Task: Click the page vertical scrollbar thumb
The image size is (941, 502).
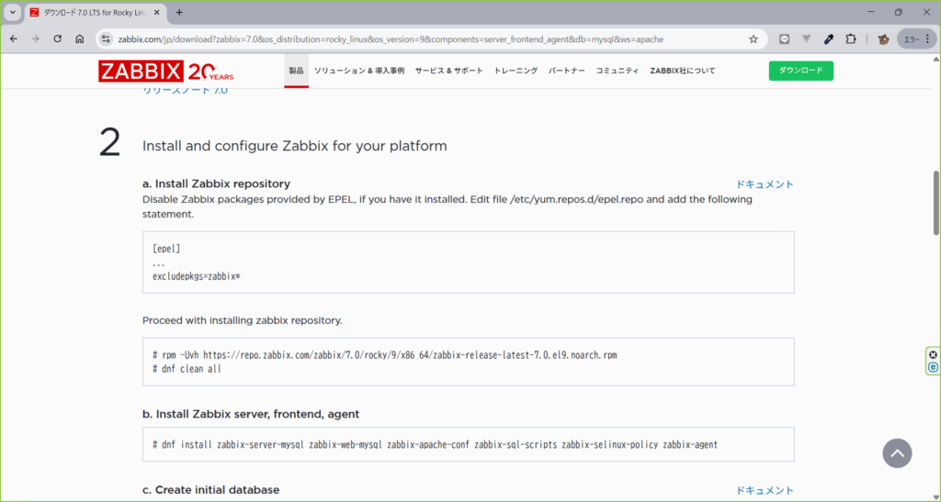Action: 935,203
